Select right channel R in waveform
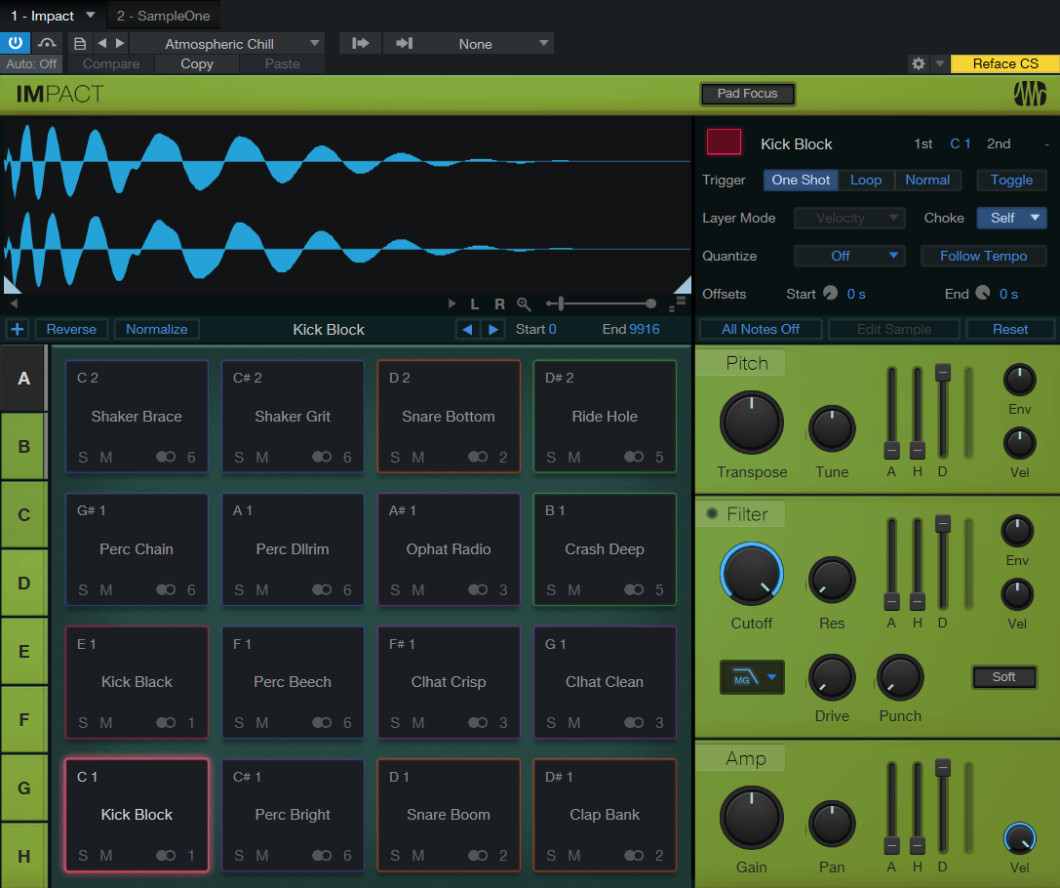Viewport: 1060px width, 888px height. pyautogui.click(x=499, y=303)
